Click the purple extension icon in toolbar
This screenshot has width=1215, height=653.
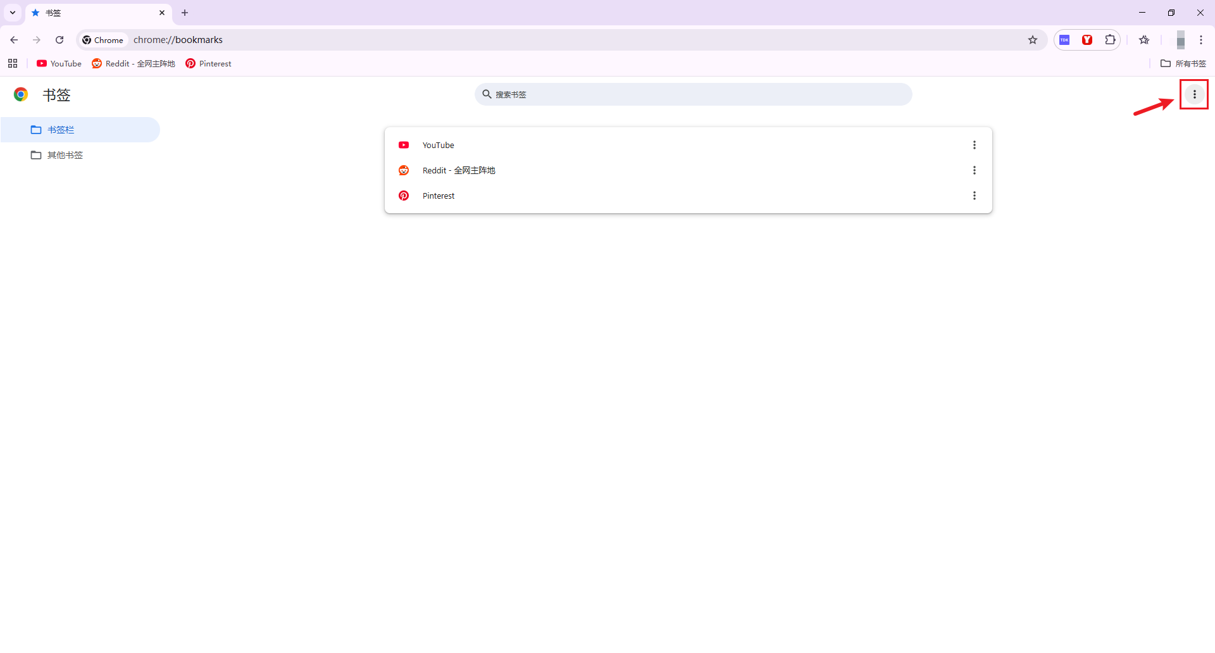[x=1064, y=40]
